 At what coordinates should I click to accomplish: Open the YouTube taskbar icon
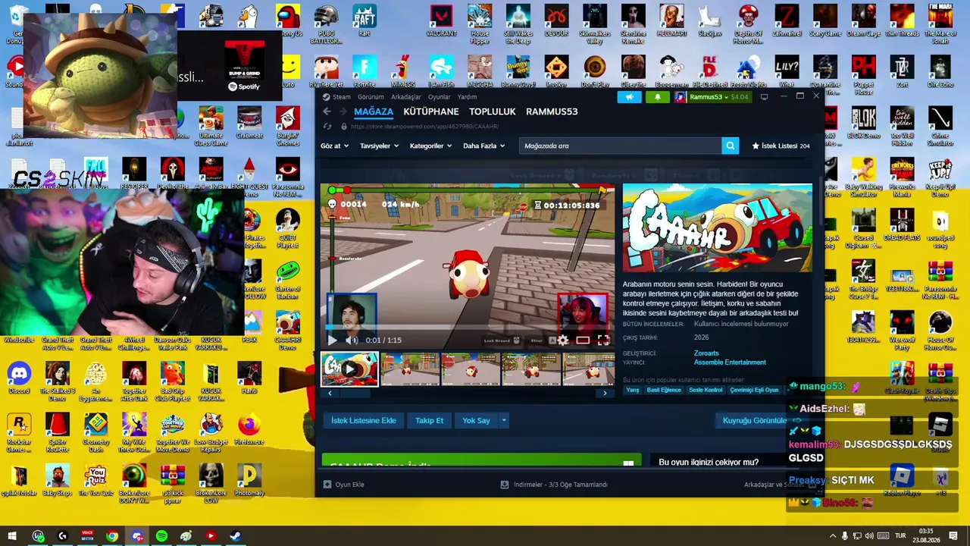pyautogui.click(x=211, y=536)
